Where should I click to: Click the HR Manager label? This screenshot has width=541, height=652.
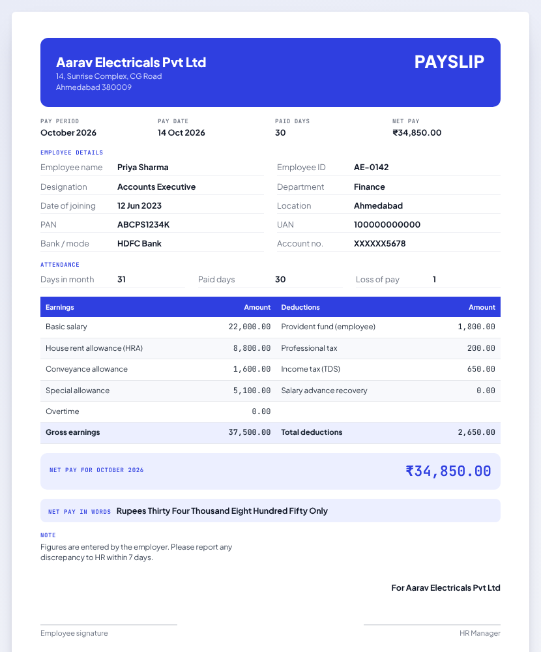click(480, 633)
